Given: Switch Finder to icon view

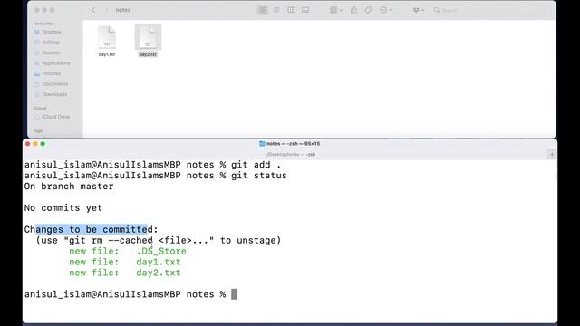Looking at the screenshot, I should 263,10.
